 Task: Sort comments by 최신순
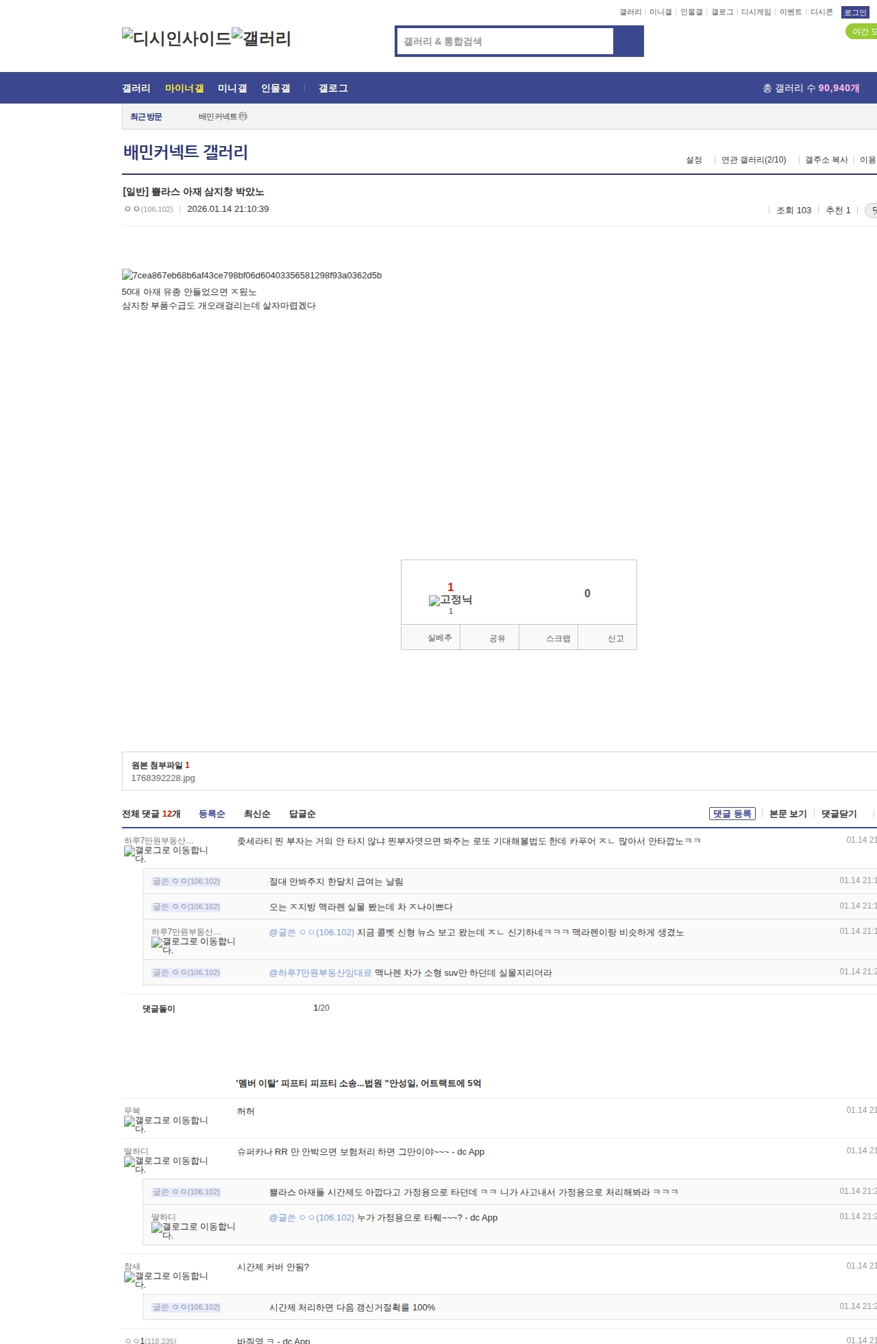(257, 814)
